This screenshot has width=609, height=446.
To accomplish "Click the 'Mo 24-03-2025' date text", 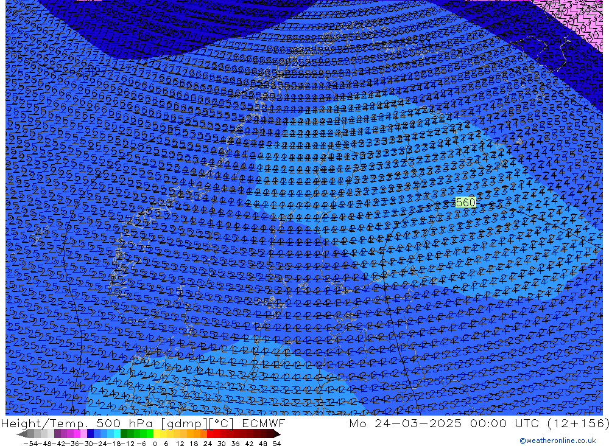I will coord(406,423).
